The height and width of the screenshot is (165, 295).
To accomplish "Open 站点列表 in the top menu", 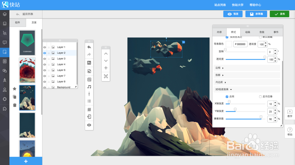I will pyautogui.click(x=220, y=5).
